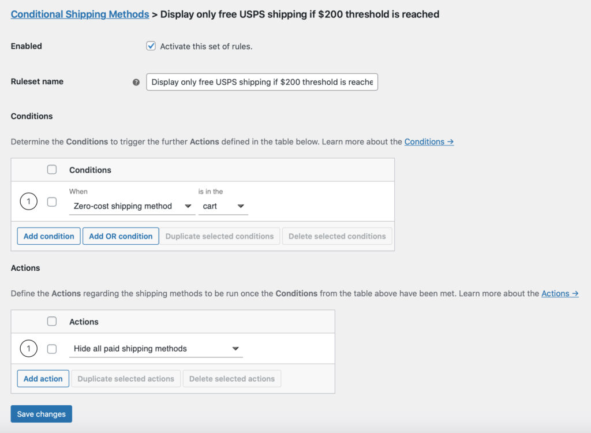Select the checkbox in the Conditions table header
The image size is (591, 433).
pos(51,169)
